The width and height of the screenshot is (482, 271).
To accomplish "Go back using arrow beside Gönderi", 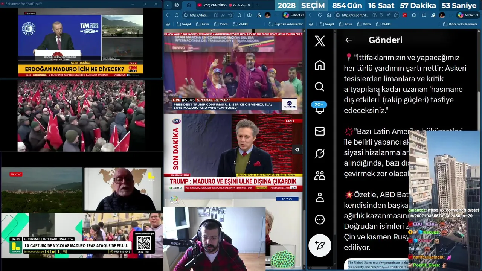I will 348,40.
